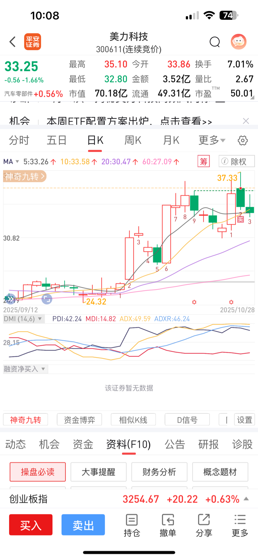Select the 相似K线 indicator chip

pos(133,420)
